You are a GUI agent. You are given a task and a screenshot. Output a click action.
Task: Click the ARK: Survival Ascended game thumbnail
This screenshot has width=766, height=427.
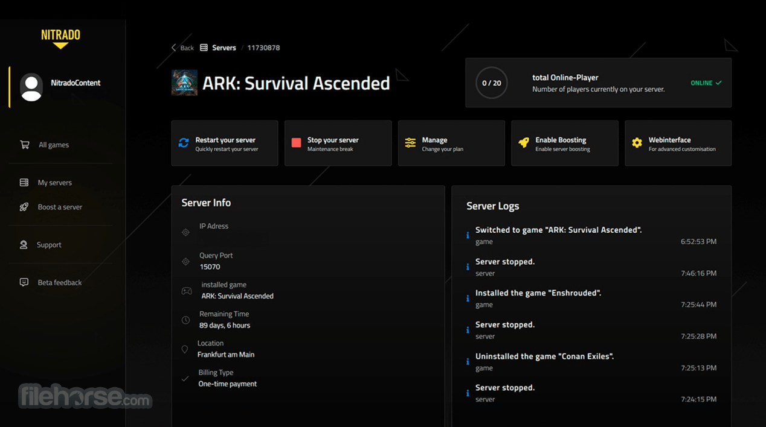pos(184,83)
